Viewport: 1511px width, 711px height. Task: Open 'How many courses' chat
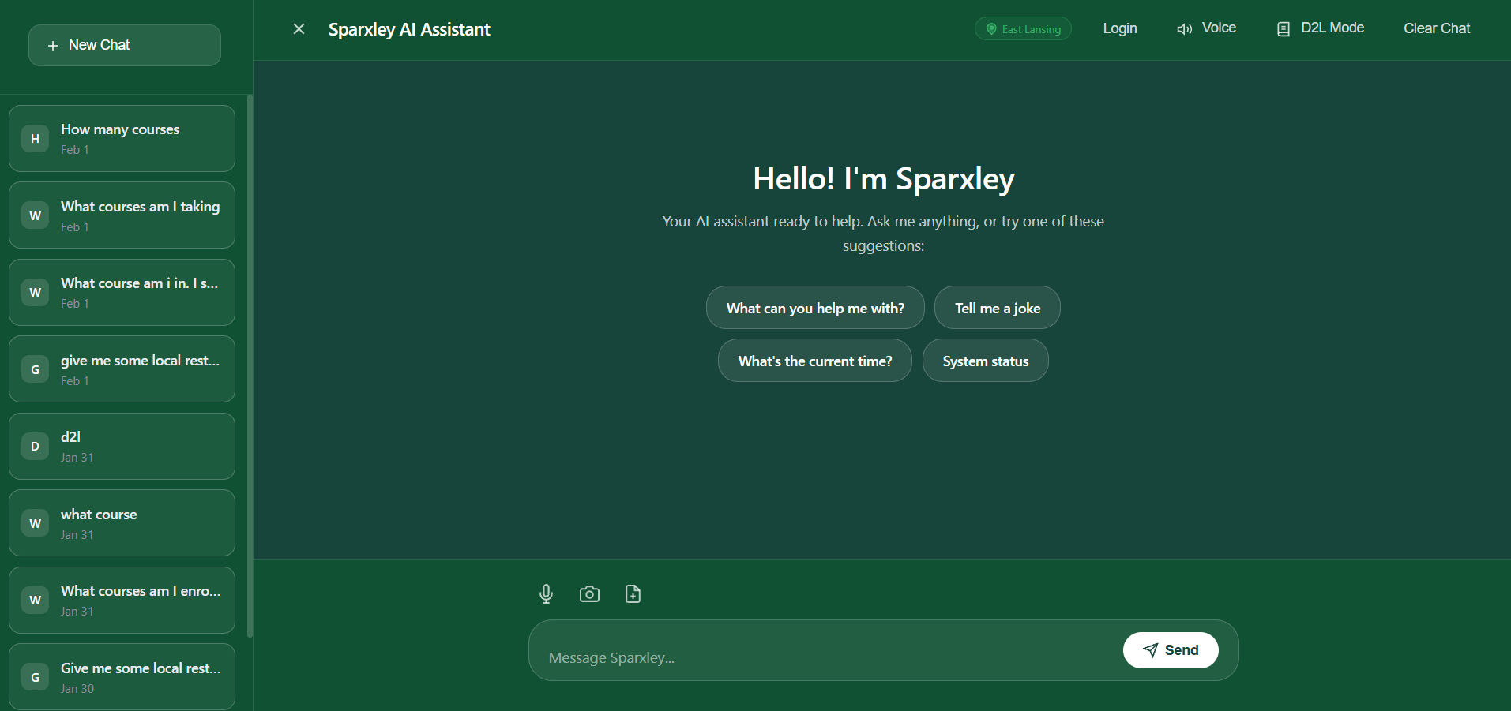click(x=122, y=139)
